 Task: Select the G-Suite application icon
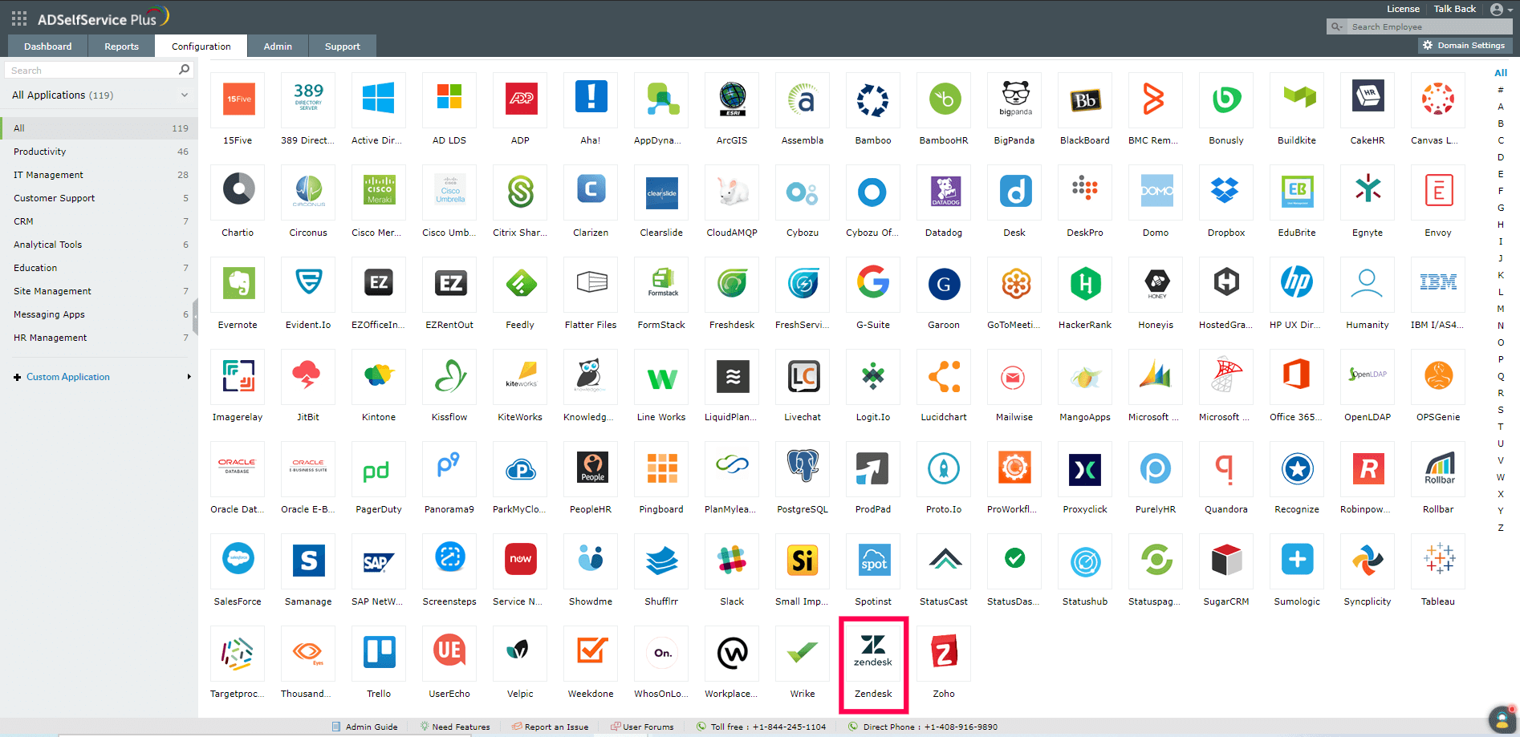click(x=873, y=285)
